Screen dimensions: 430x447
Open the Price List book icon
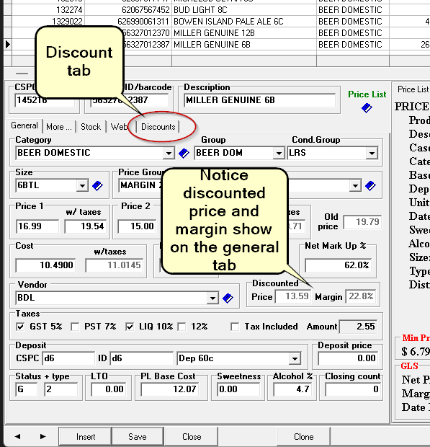click(367, 108)
